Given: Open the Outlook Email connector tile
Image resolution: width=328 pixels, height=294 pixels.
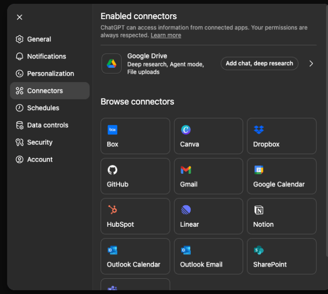Looking at the screenshot, I should pos(208,256).
